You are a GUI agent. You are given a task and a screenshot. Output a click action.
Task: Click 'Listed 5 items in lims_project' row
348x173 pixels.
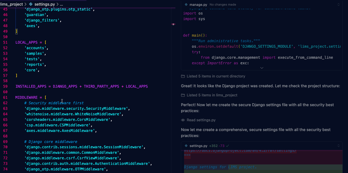[x=212, y=95]
